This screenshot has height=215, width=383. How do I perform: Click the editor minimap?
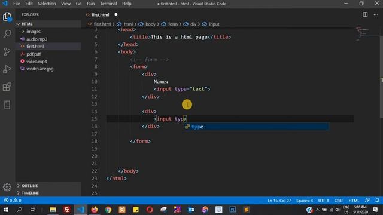click(x=366, y=34)
